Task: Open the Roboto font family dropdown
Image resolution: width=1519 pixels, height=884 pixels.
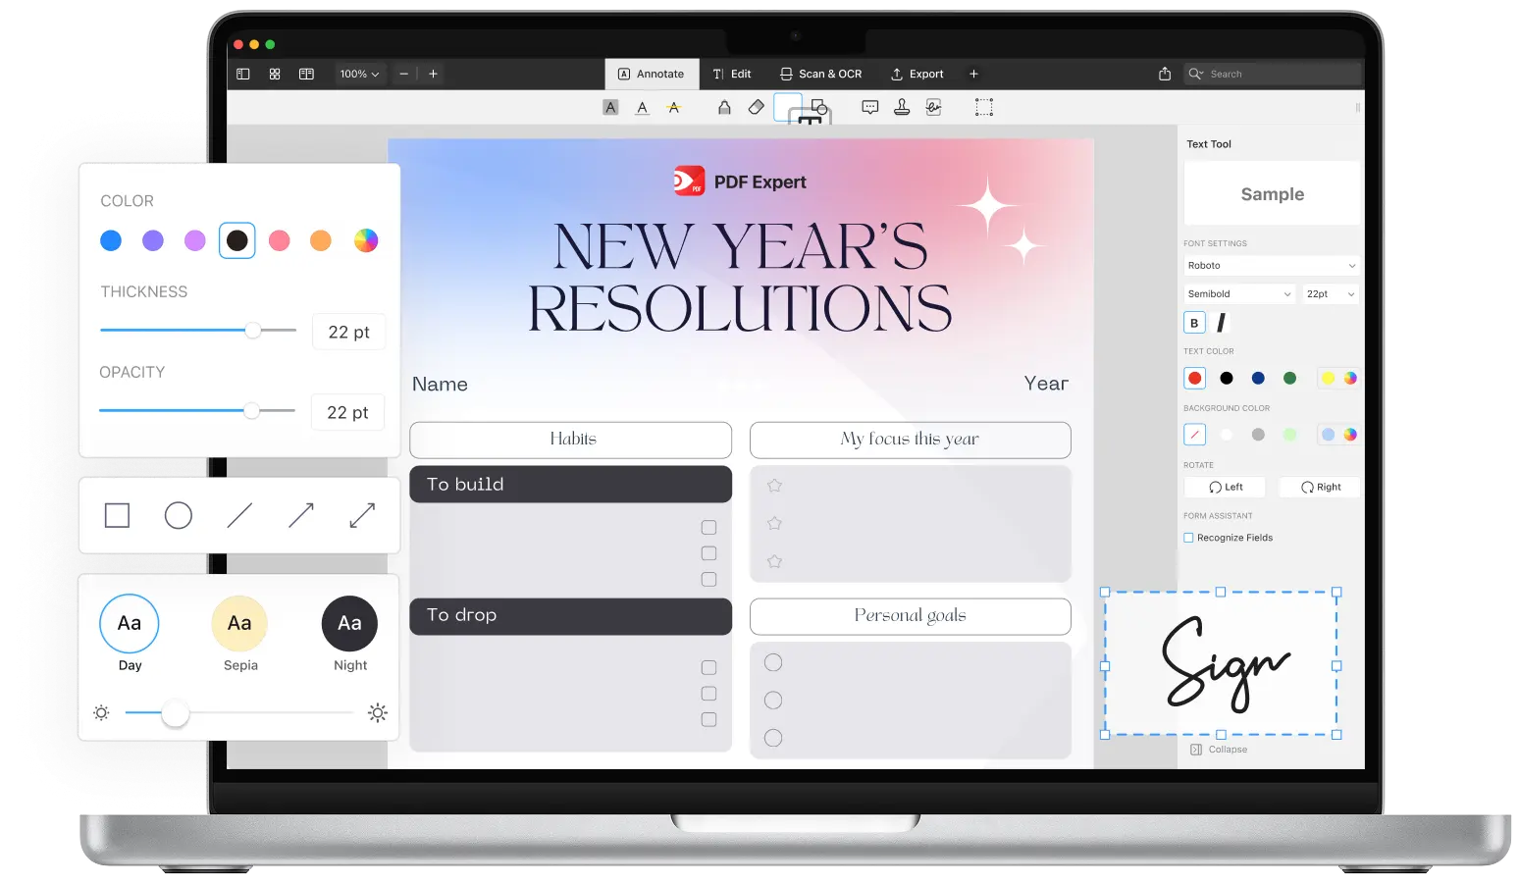Action: tap(1271, 265)
